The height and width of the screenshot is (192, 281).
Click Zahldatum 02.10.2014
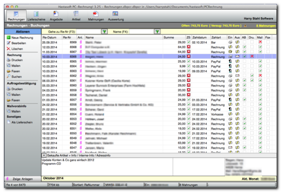[199, 42]
